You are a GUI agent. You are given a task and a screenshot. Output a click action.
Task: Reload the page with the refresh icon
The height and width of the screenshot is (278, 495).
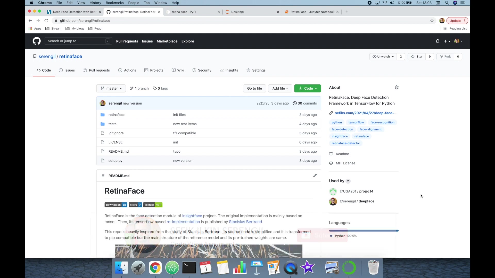[x=46, y=21]
